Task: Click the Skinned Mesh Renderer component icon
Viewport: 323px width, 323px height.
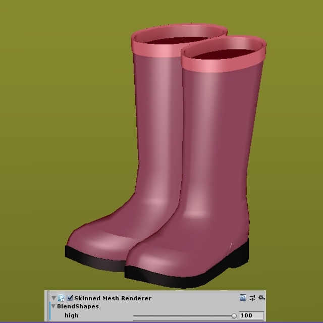Action: click(61, 298)
